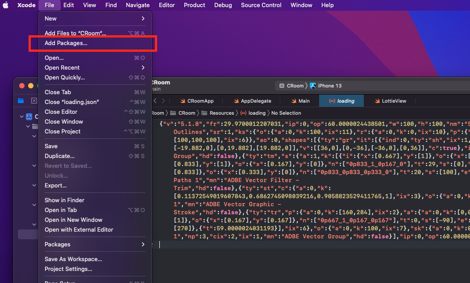Choose Open Quickly…

[95, 78]
